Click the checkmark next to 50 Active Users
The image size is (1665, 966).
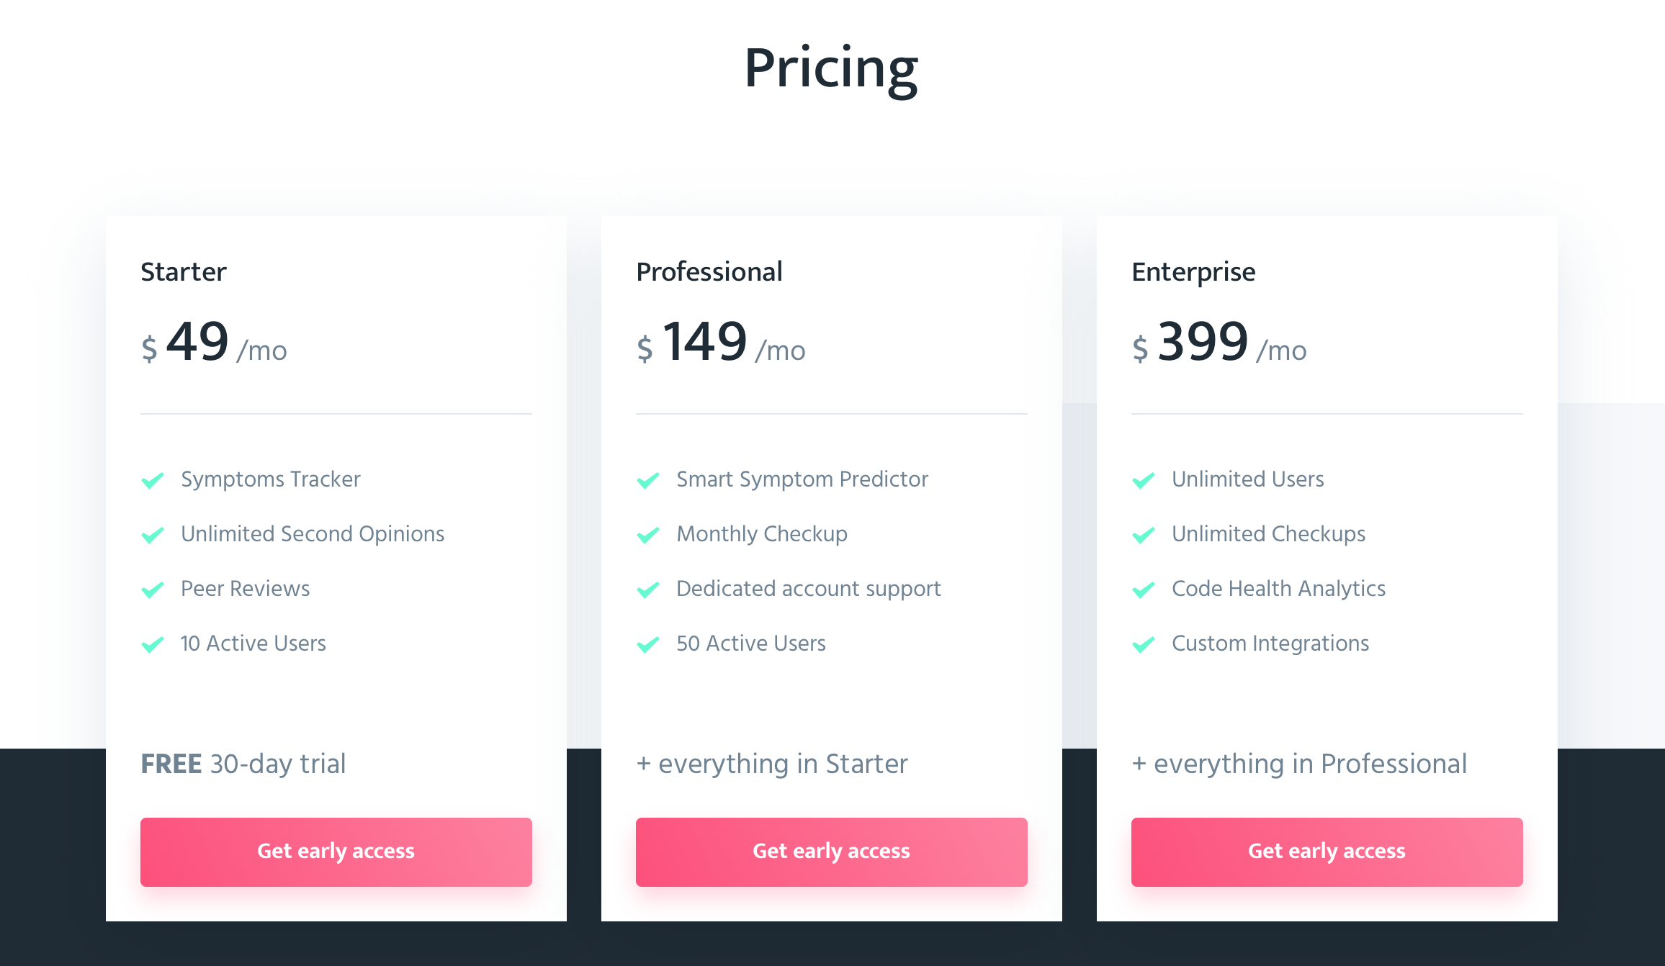pos(648,644)
